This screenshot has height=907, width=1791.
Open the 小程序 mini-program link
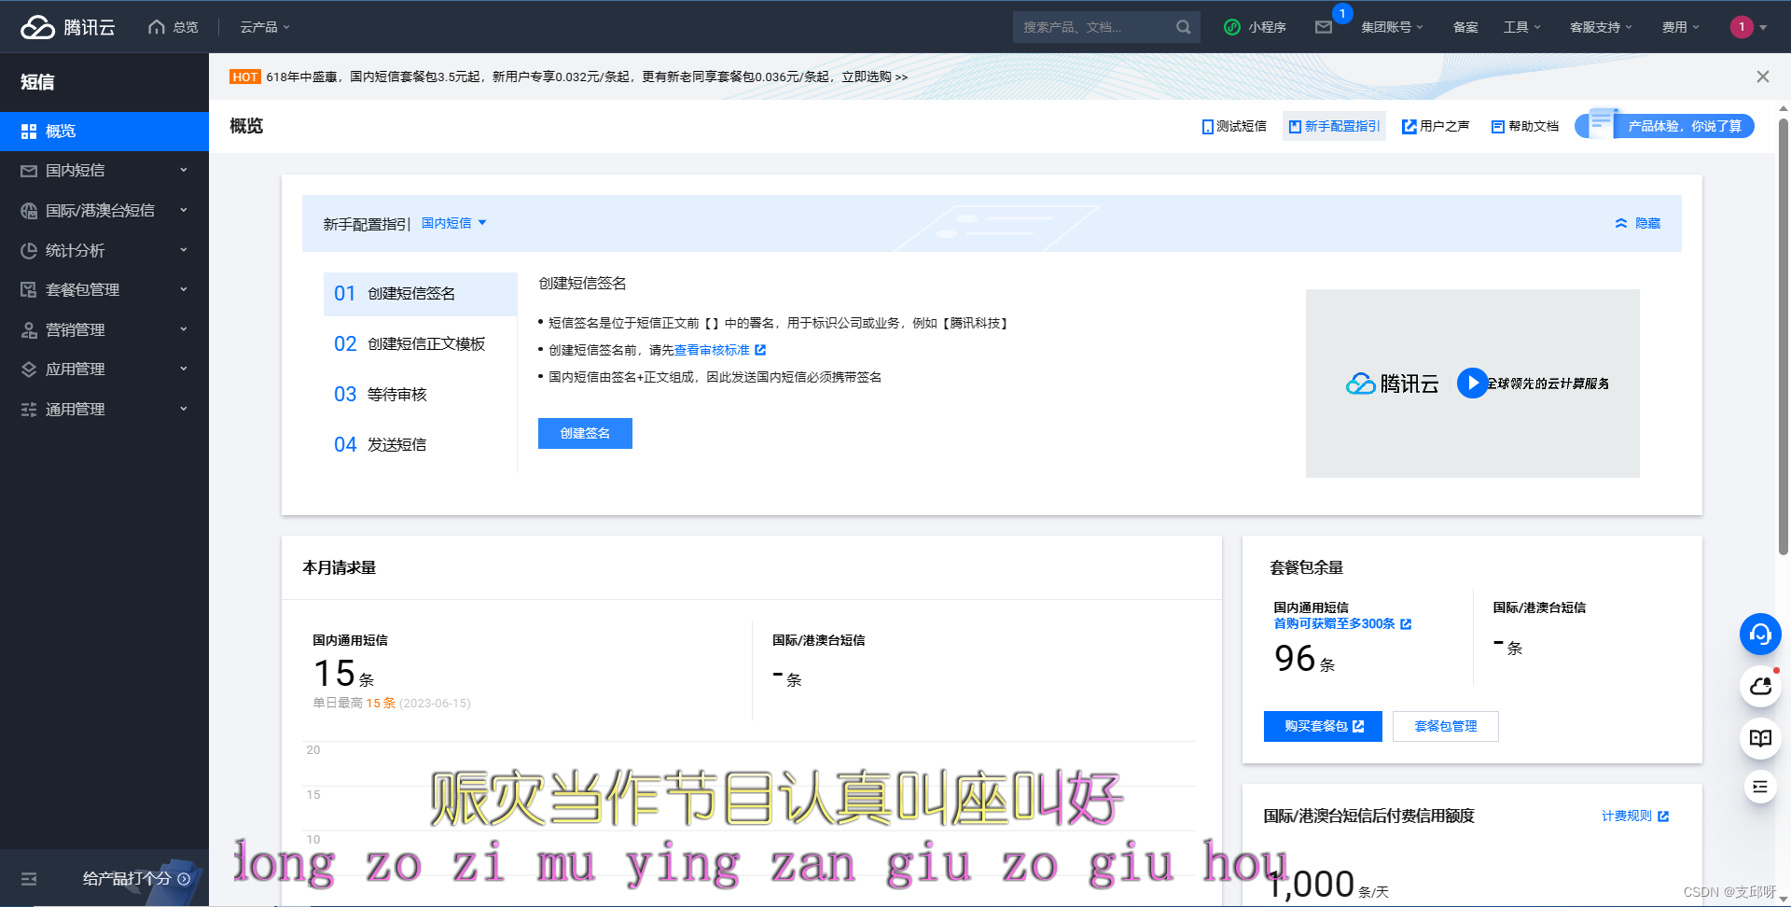pyautogui.click(x=1255, y=27)
